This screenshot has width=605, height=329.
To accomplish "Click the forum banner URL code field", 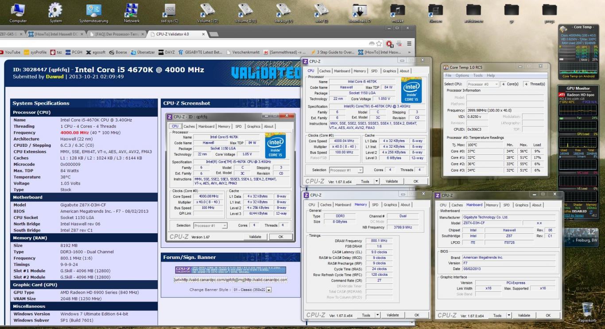I will (230, 280).
